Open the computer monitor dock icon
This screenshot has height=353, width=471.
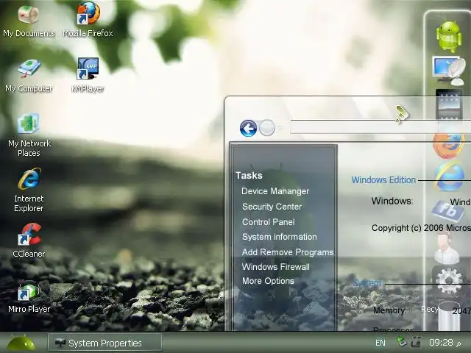pos(449,71)
